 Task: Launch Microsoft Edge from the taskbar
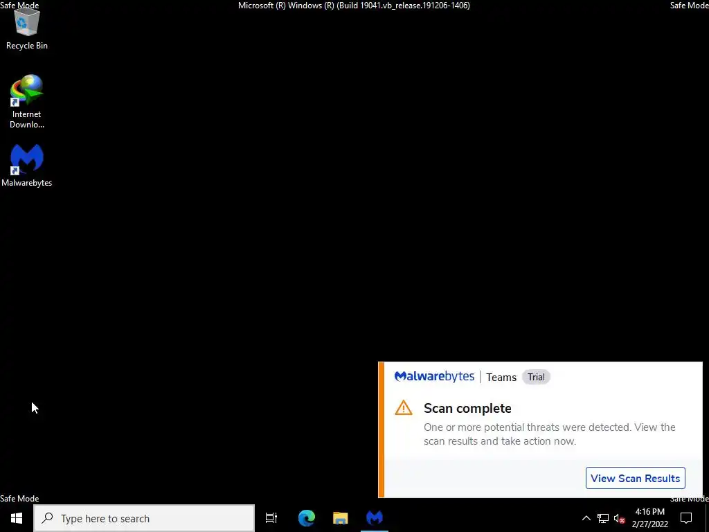click(x=307, y=518)
